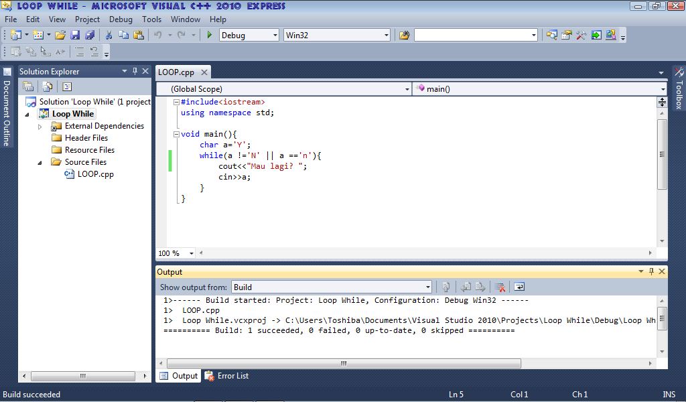
Task: Click the Output panel horizontal scrollbar
Action: click(x=344, y=364)
